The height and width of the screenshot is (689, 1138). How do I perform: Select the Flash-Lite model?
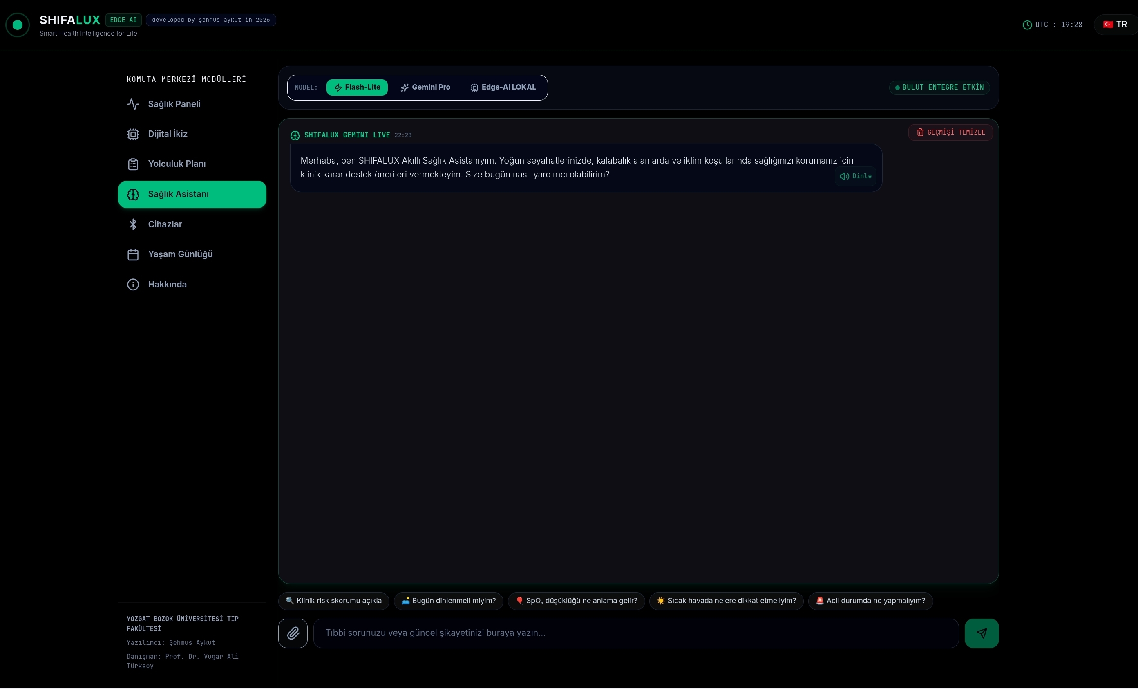coord(357,88)
